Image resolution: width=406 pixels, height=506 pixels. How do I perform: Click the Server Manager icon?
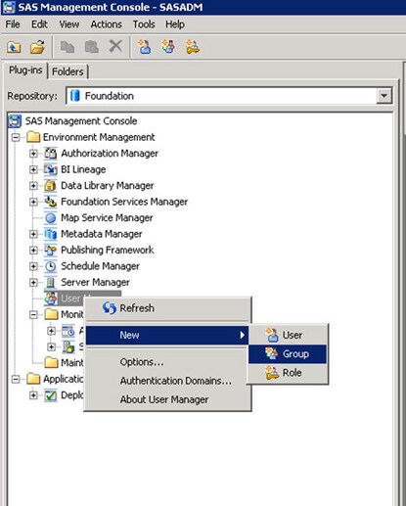point(51,282)
